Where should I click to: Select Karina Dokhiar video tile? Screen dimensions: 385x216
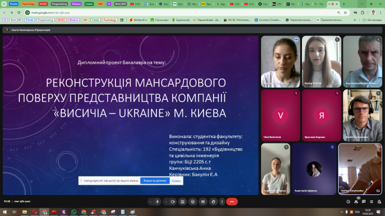[321, 62]
